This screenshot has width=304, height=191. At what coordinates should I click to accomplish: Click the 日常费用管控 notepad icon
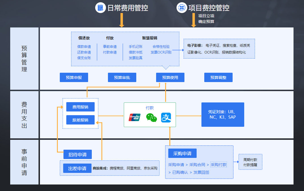tap(100, 8)
